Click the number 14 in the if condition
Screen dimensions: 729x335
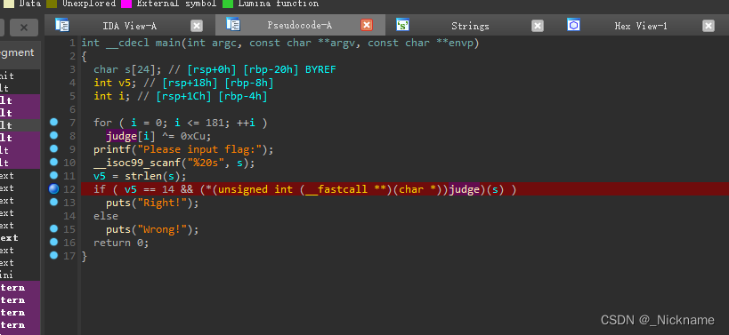(168, 189)
